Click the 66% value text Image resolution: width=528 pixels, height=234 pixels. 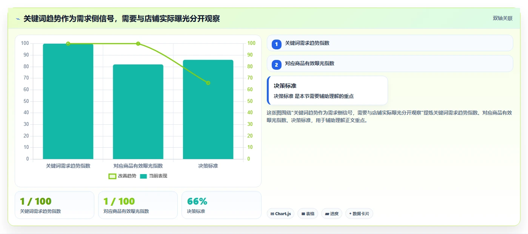point(197,202)
